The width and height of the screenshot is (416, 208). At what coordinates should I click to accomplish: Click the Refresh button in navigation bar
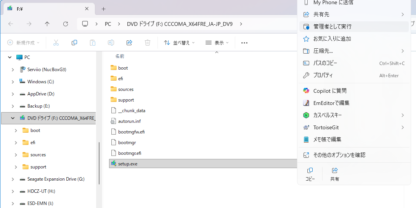click(x=66, y=24)
